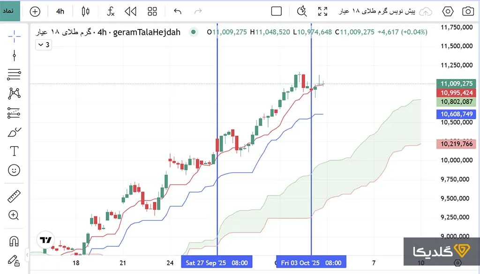Toggle fullscreen mode for the chart
This screenshot has height=274, width=480.
pos(322,11)
